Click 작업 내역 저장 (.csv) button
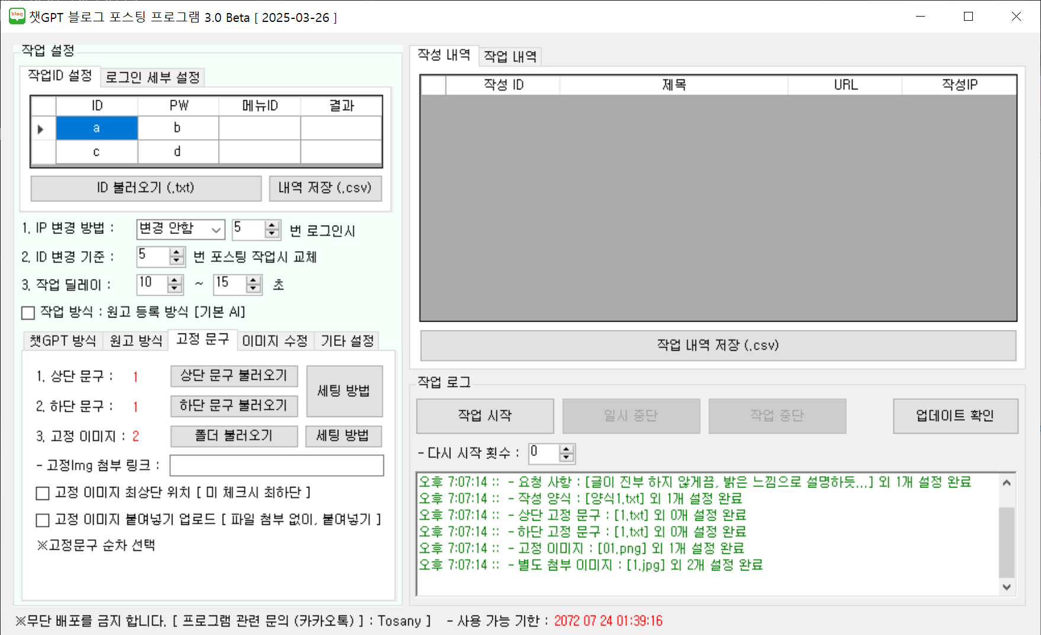This screenshot has height=635, width=1041. tap(718, 345)
